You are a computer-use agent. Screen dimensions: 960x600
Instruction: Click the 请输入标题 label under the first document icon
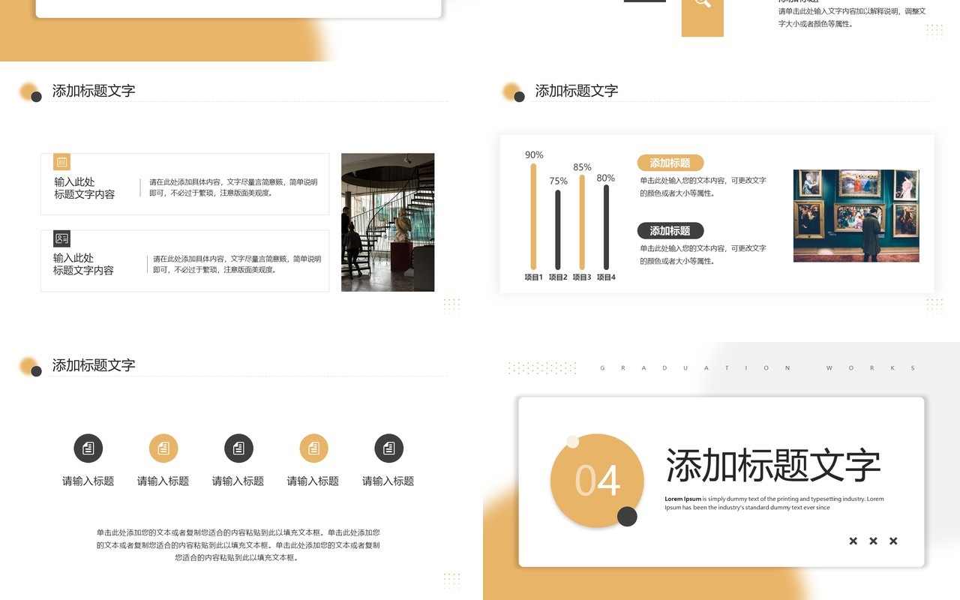88,481
